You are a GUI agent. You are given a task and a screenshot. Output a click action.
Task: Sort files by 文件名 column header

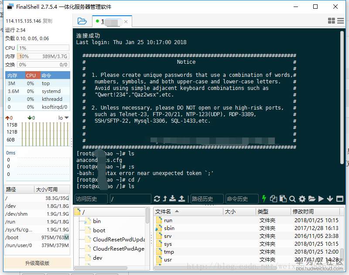point(188,211)
